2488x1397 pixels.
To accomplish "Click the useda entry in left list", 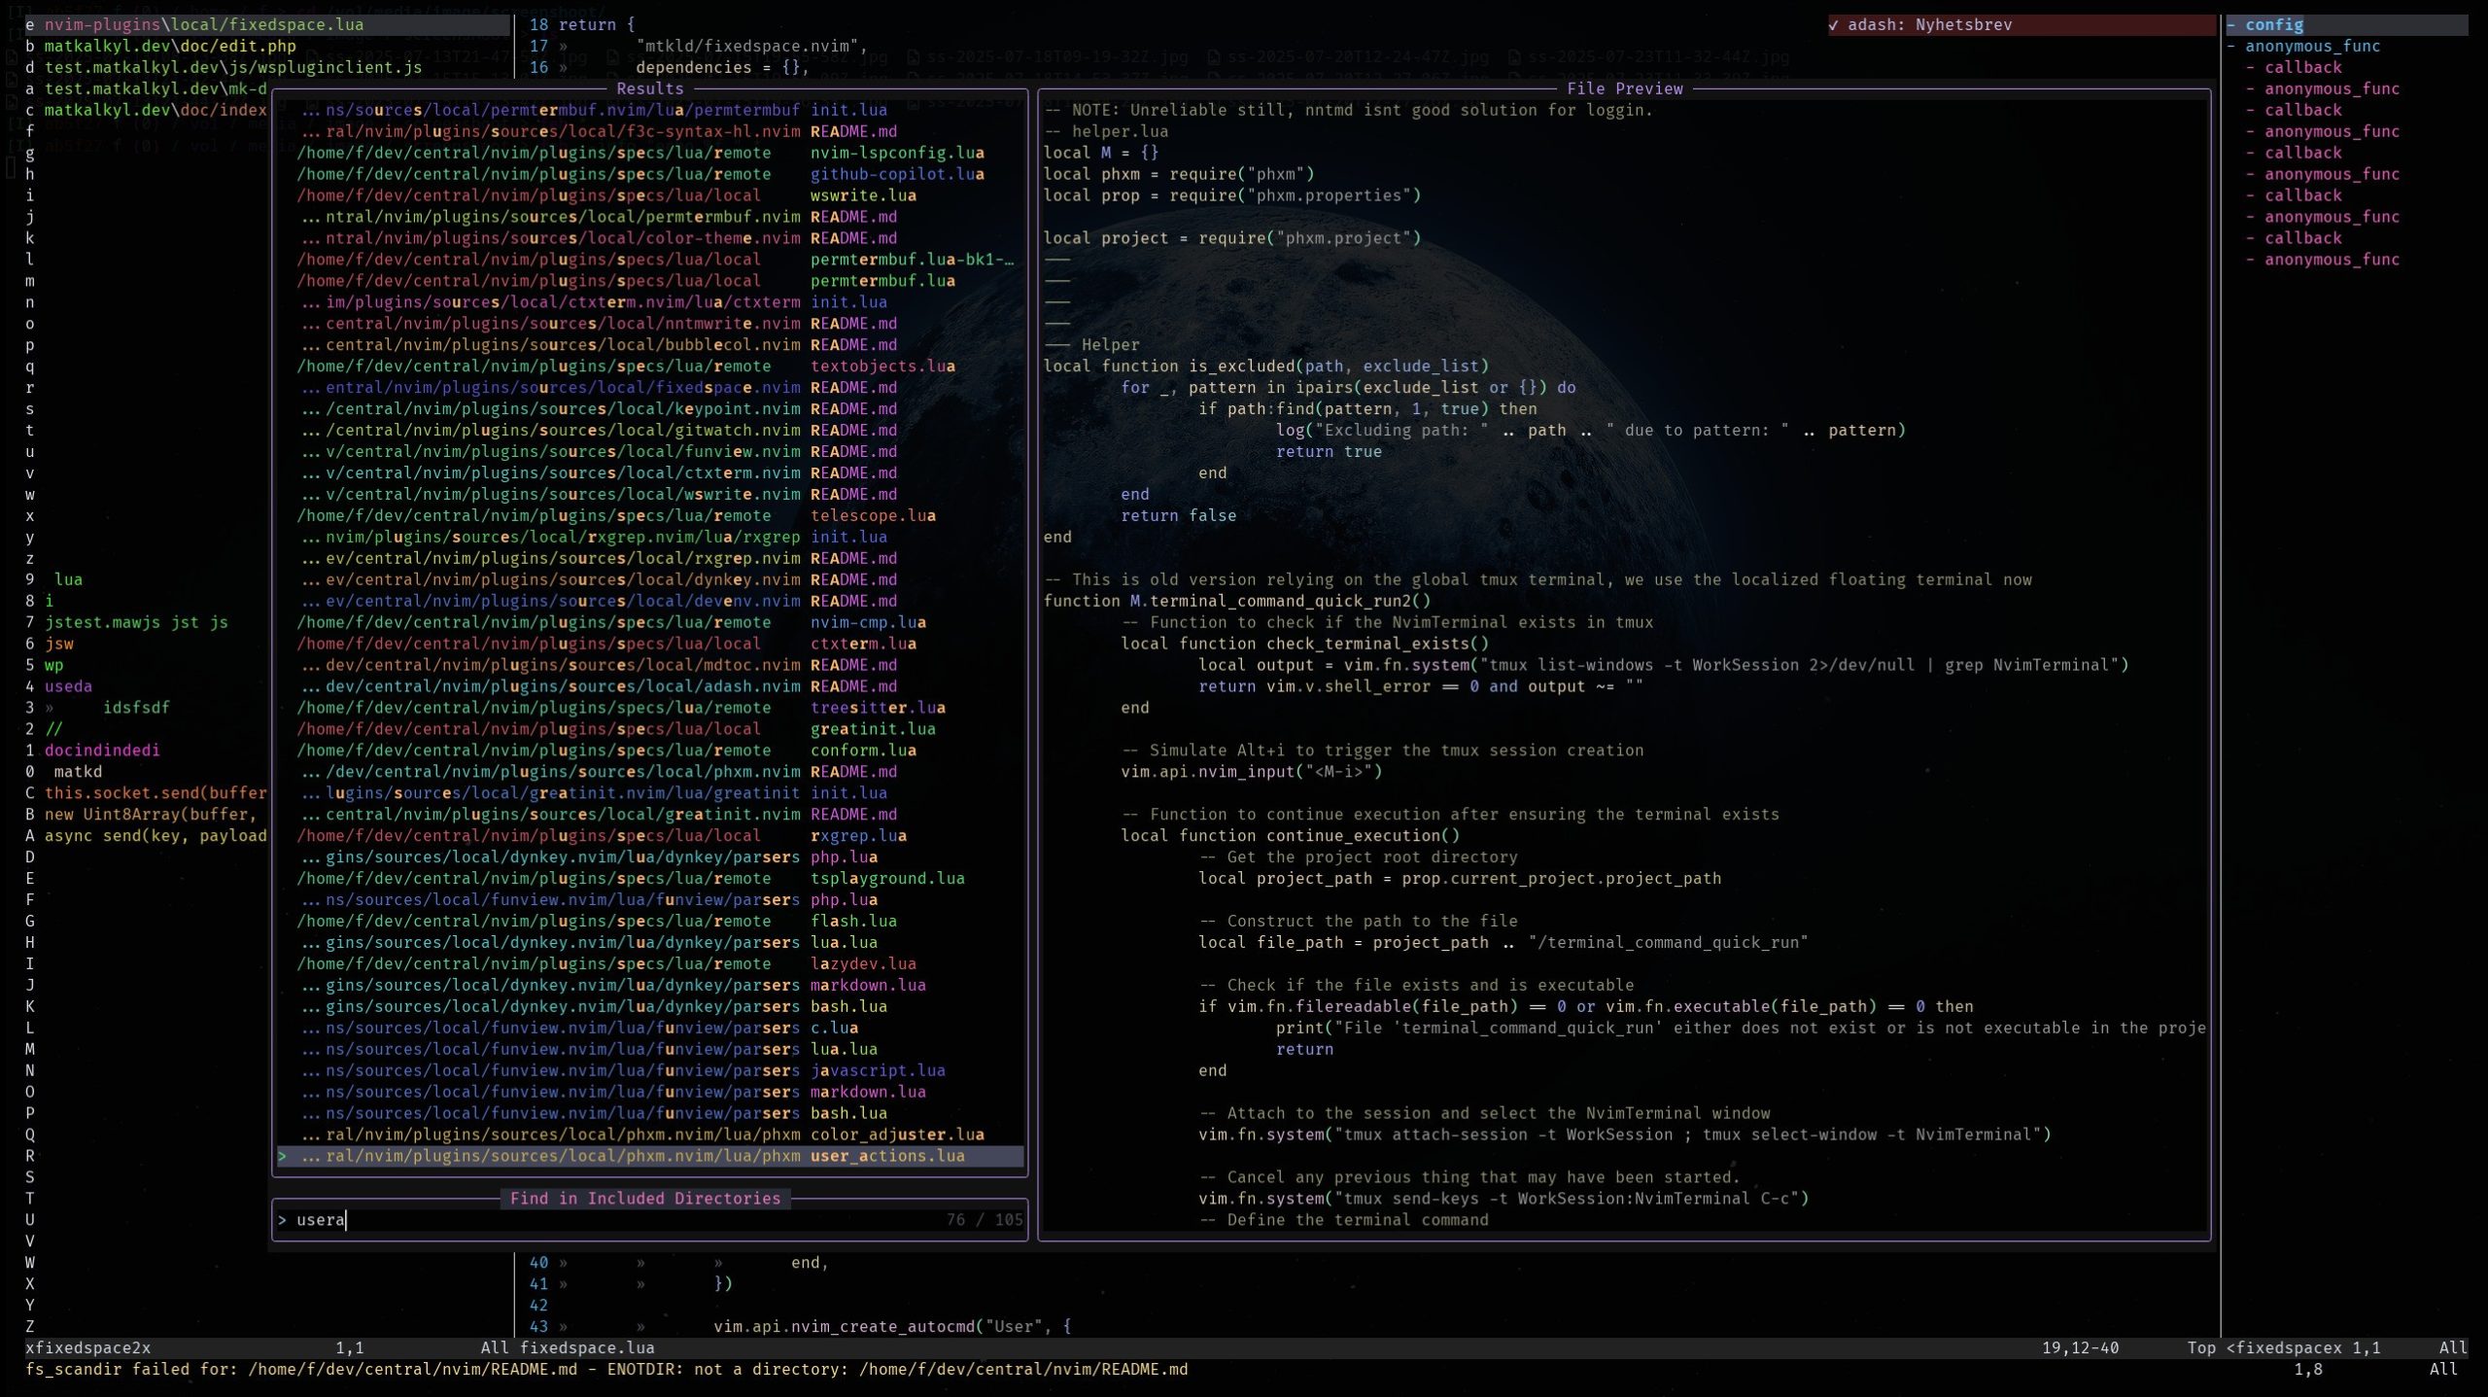I will coord(68,686).
